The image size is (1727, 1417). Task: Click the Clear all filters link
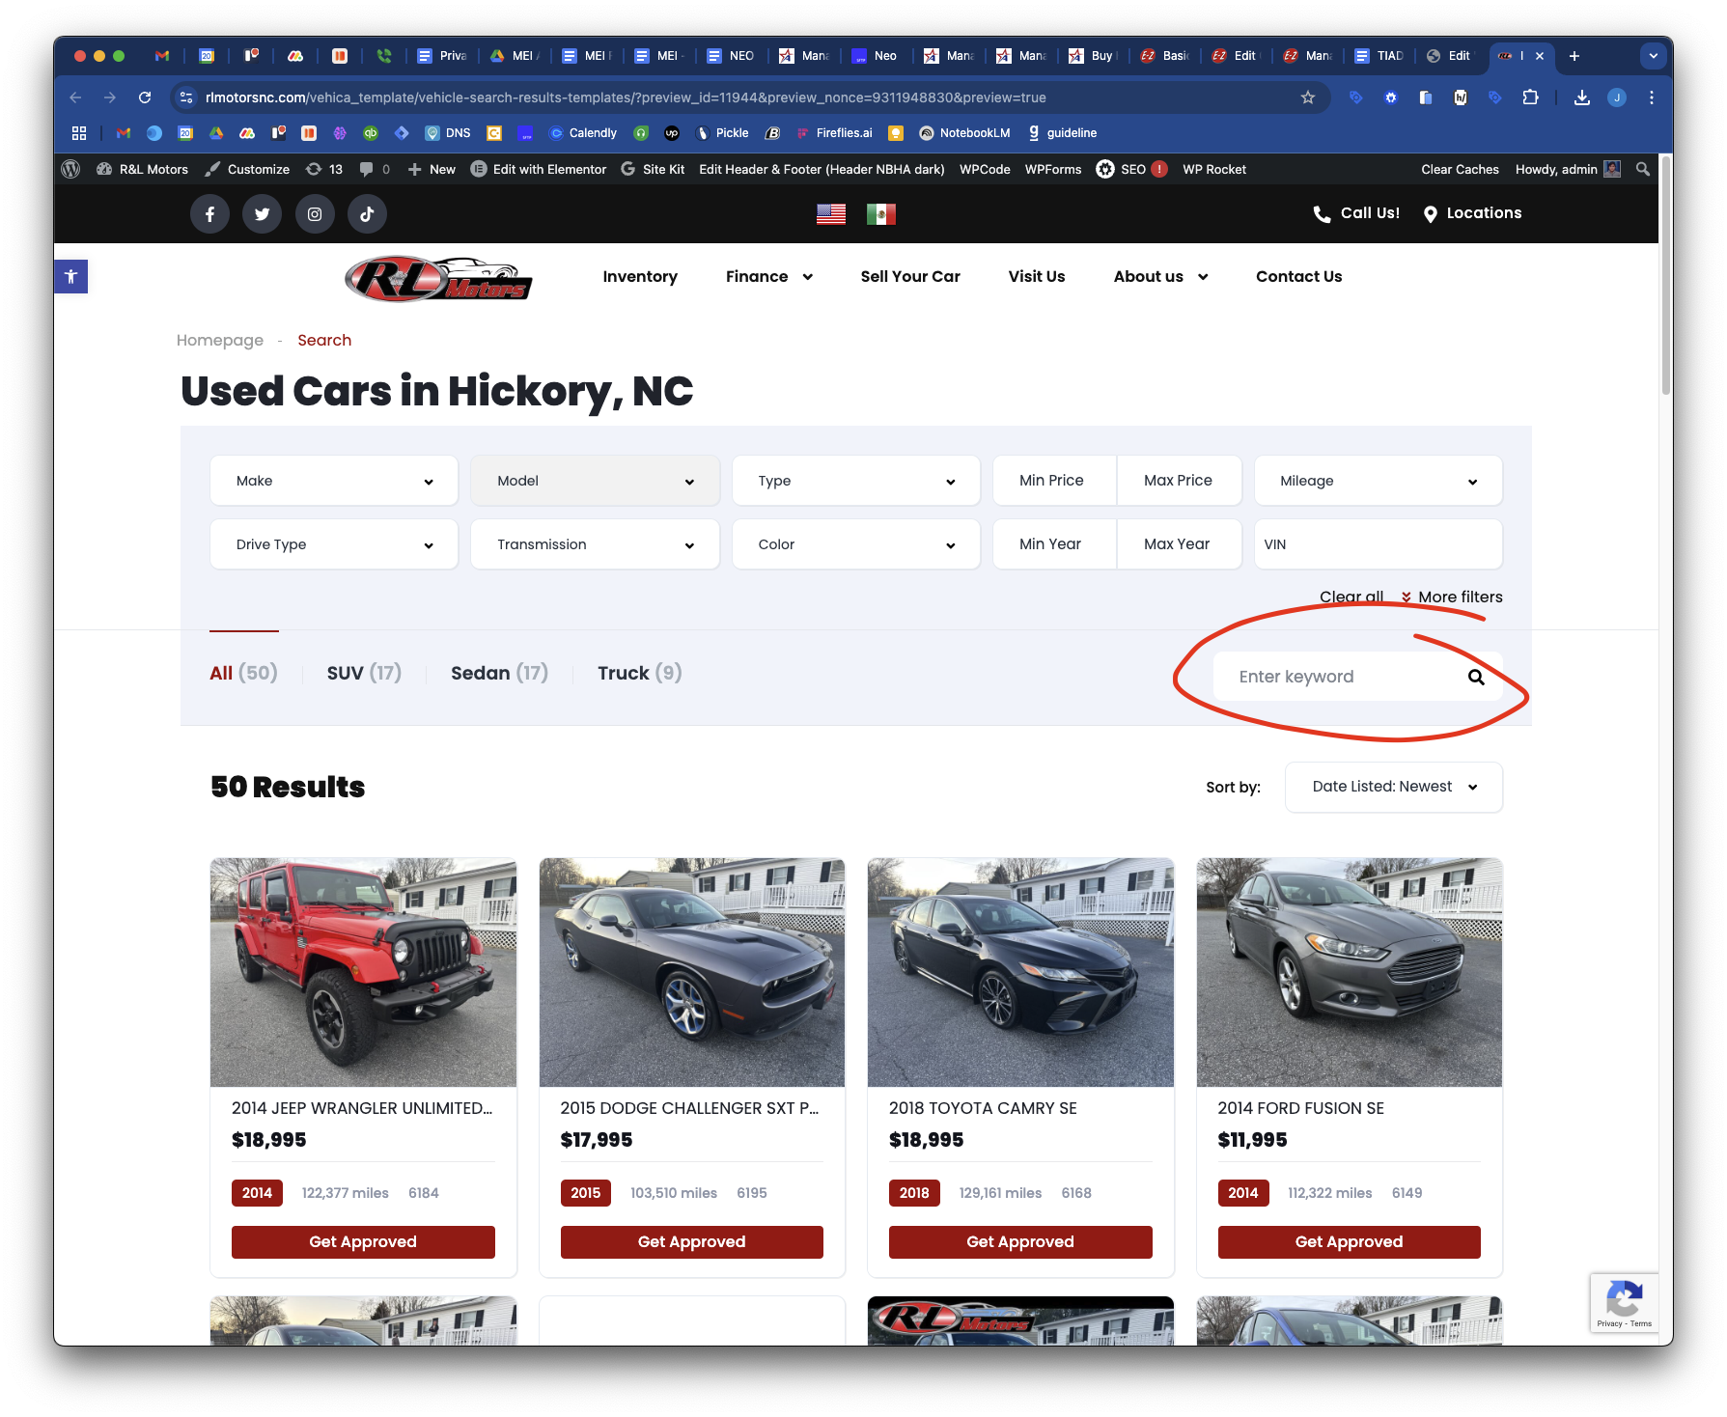[1351, 597]
